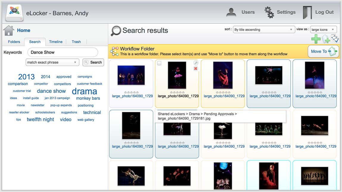Select the drama tag
Viewport: 342px width, 192px height.
pyautogui.click(x=84, y=91)
